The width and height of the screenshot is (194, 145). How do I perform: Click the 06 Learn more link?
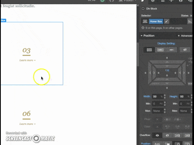pyautogui.click(x=27, y=124)
